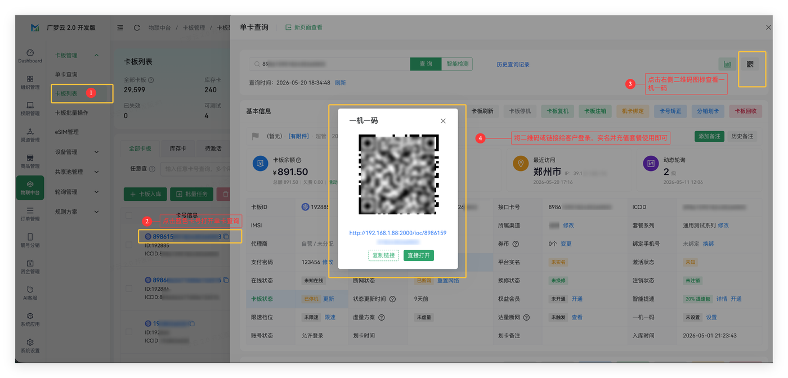This screenshot has height=378, width=788.
Task: Click 变更 next to 券币 0个
Action: tap(566, 244)
